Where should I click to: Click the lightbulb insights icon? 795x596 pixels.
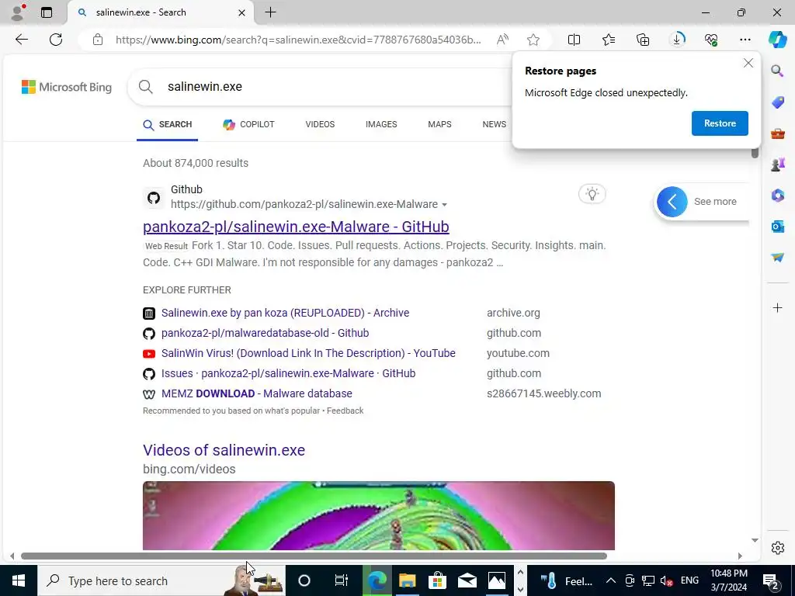tap(592, 193)
